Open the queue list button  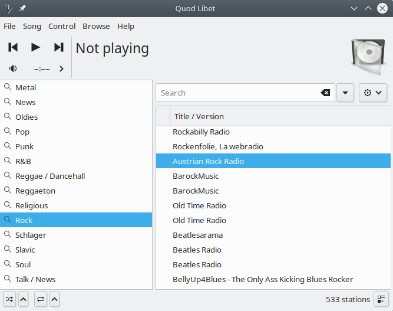coord(381,299)
